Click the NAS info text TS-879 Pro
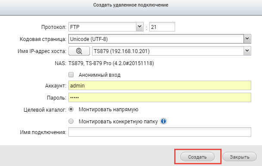The height and width of the screenshot is (166, 262). 111,63
